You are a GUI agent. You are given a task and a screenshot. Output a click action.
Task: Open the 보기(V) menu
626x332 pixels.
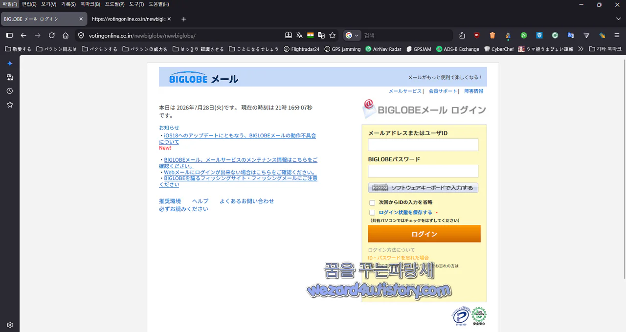[48, 4]
